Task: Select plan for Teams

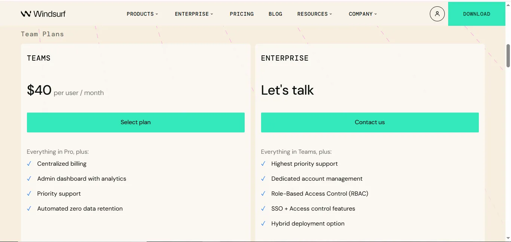Action: pos(136,122)
